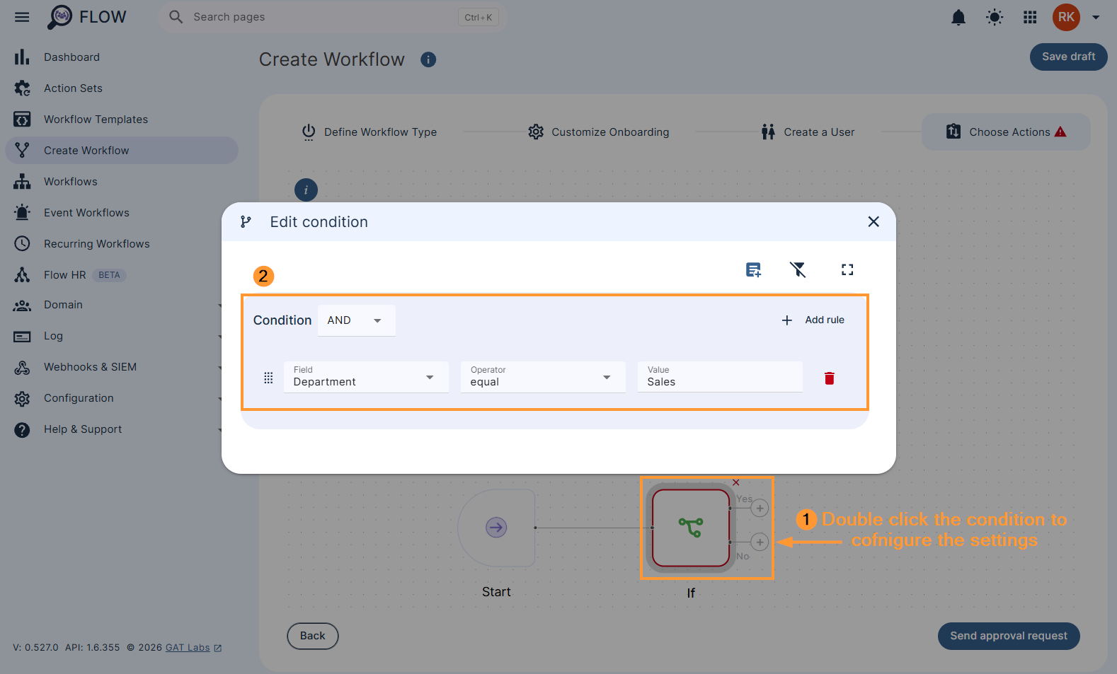Click the Event Workflows alarm icon
The width and height of the screenshot is (1117, 674).
tap(22, 212)
